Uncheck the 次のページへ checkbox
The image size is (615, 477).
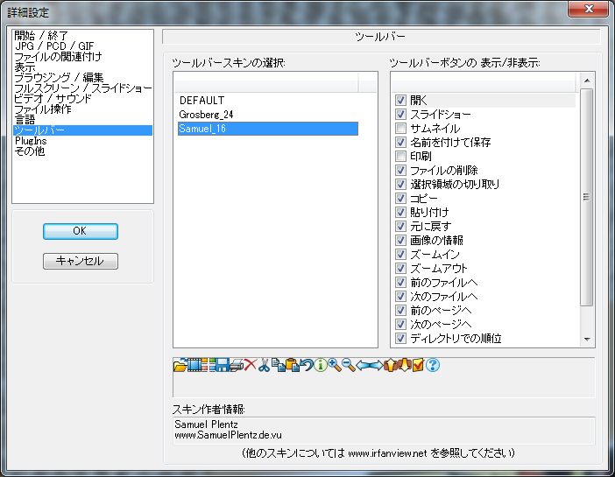coord(400,324)
